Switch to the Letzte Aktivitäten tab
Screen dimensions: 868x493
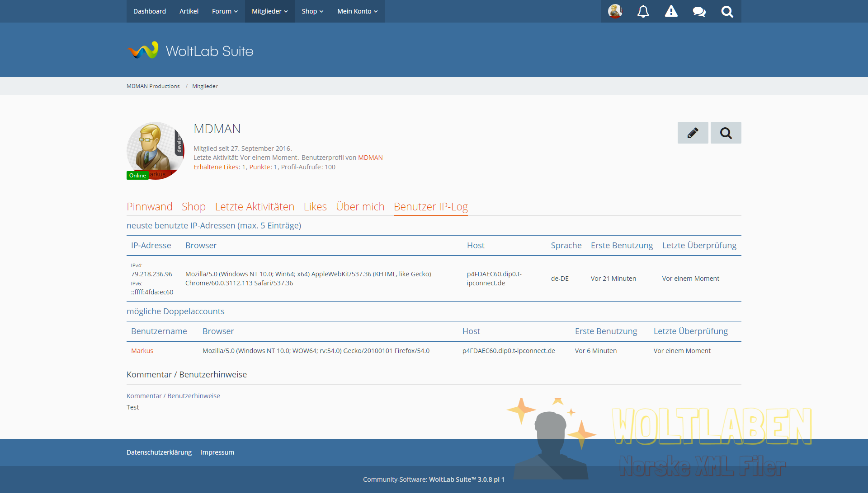pyautogui.click(x=255, y=206)
